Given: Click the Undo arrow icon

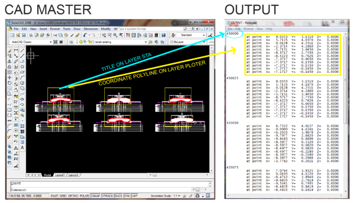Looking at the screenshot, I should point(84,35).
